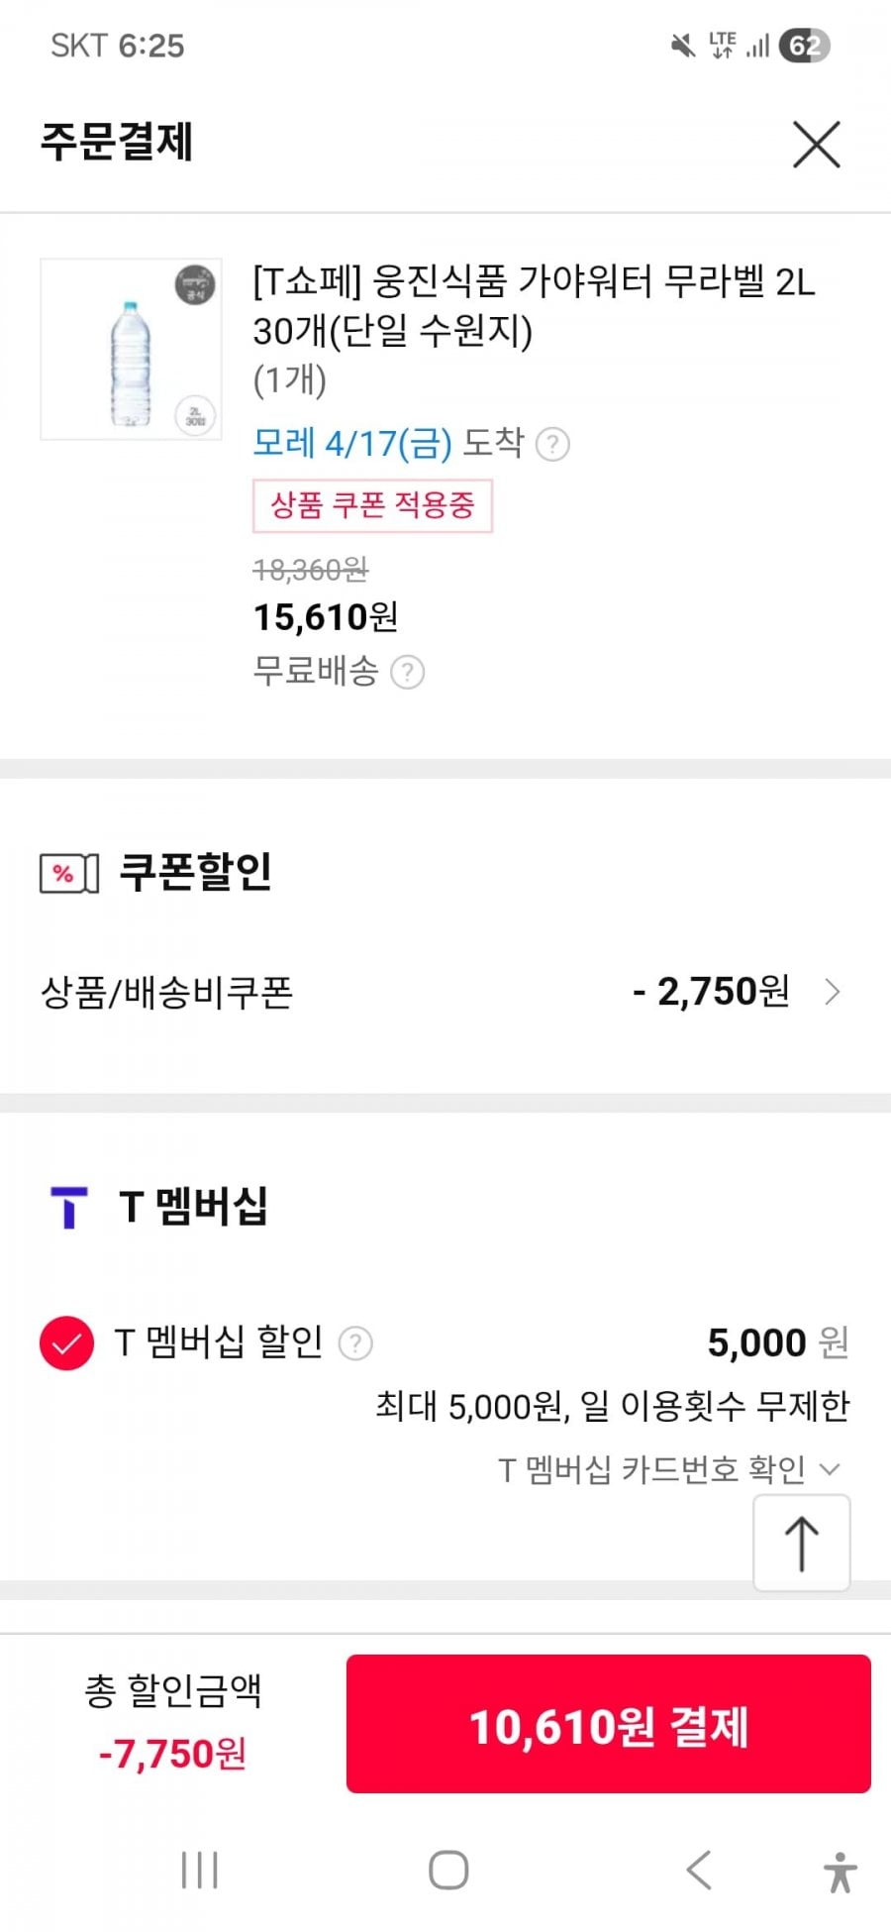Tap the 상품 쿠폰 적용중 badge
This screenshot has height=1932, width=891.
372,505
